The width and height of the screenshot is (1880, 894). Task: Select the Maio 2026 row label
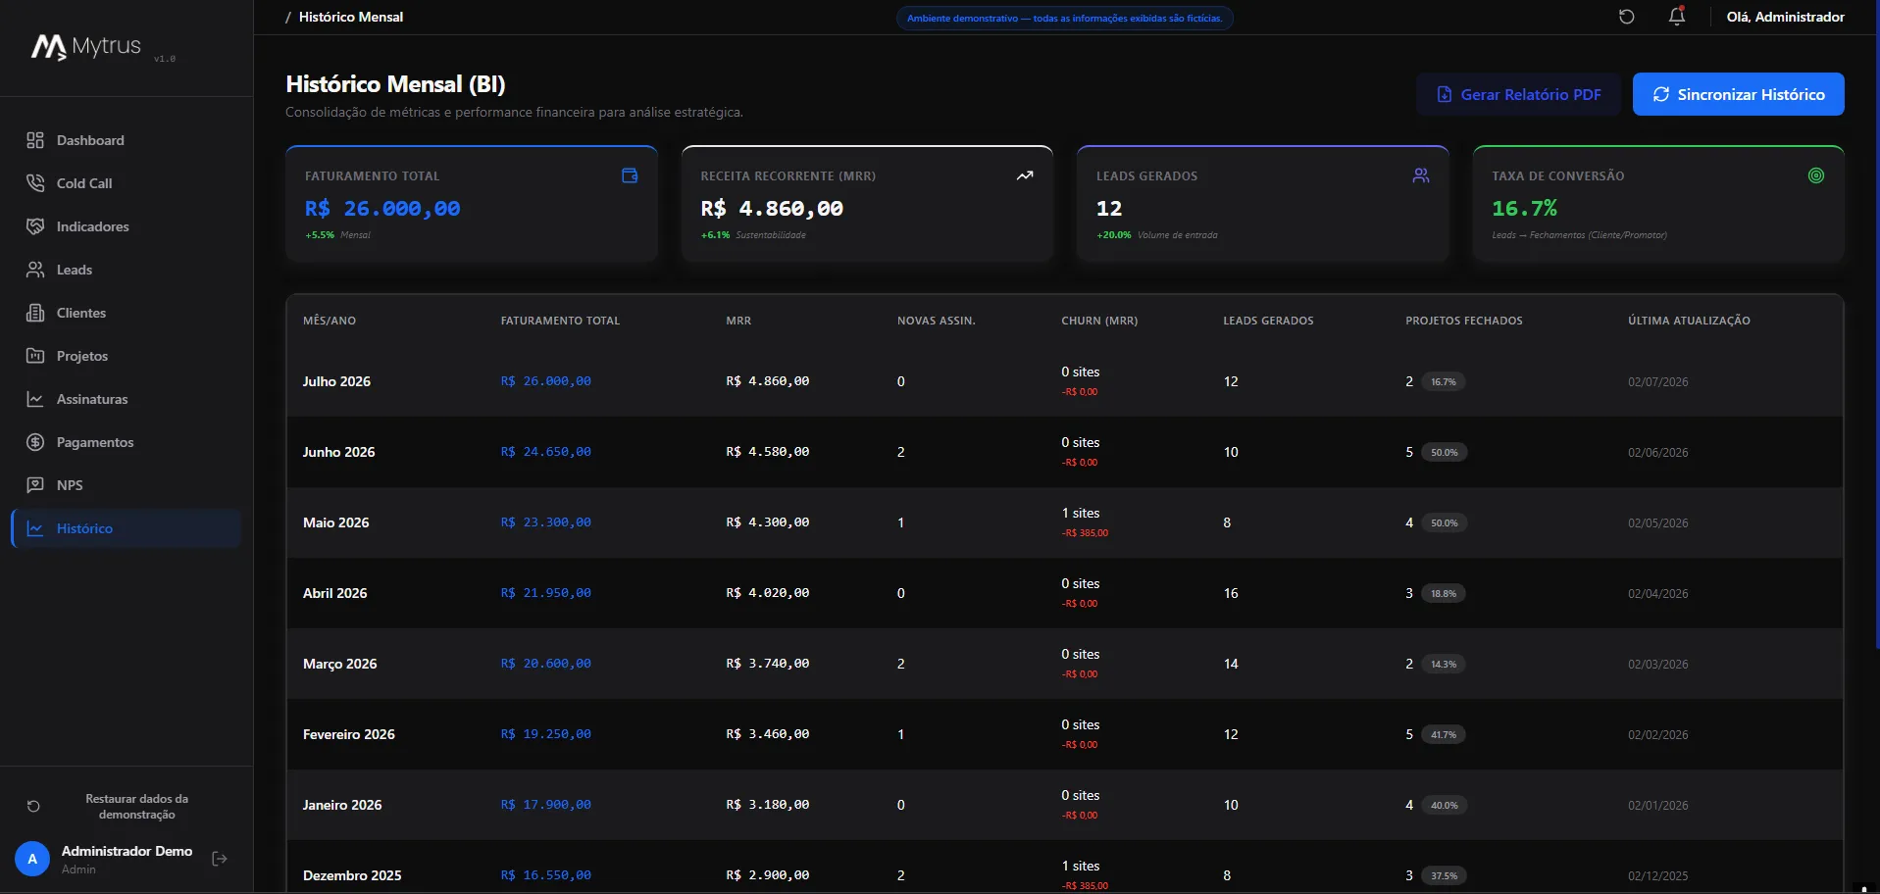click(x=335, y=522)
